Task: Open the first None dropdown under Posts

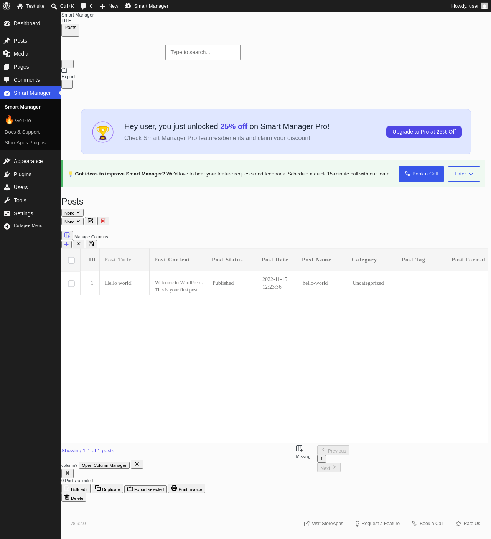Action: coord(72,213)
